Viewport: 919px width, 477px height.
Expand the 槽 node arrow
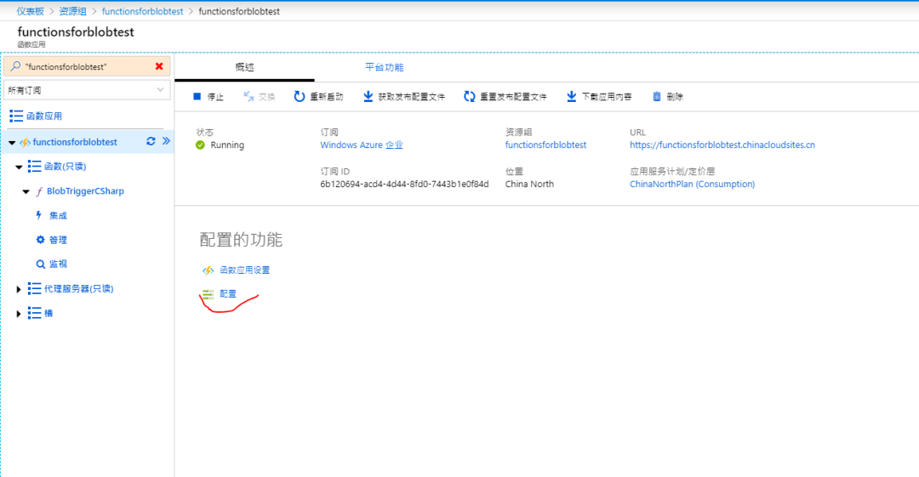(x=19, y=314)
